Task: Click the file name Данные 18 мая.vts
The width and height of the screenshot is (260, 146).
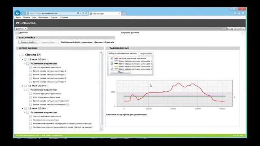Action: pos(104,42)
